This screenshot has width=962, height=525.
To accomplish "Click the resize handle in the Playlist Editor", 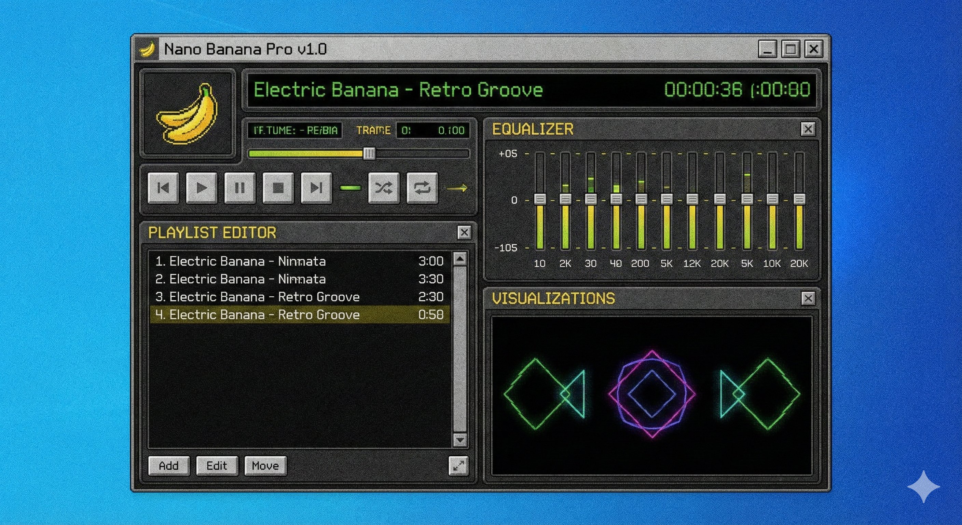I will coord(459,466).
